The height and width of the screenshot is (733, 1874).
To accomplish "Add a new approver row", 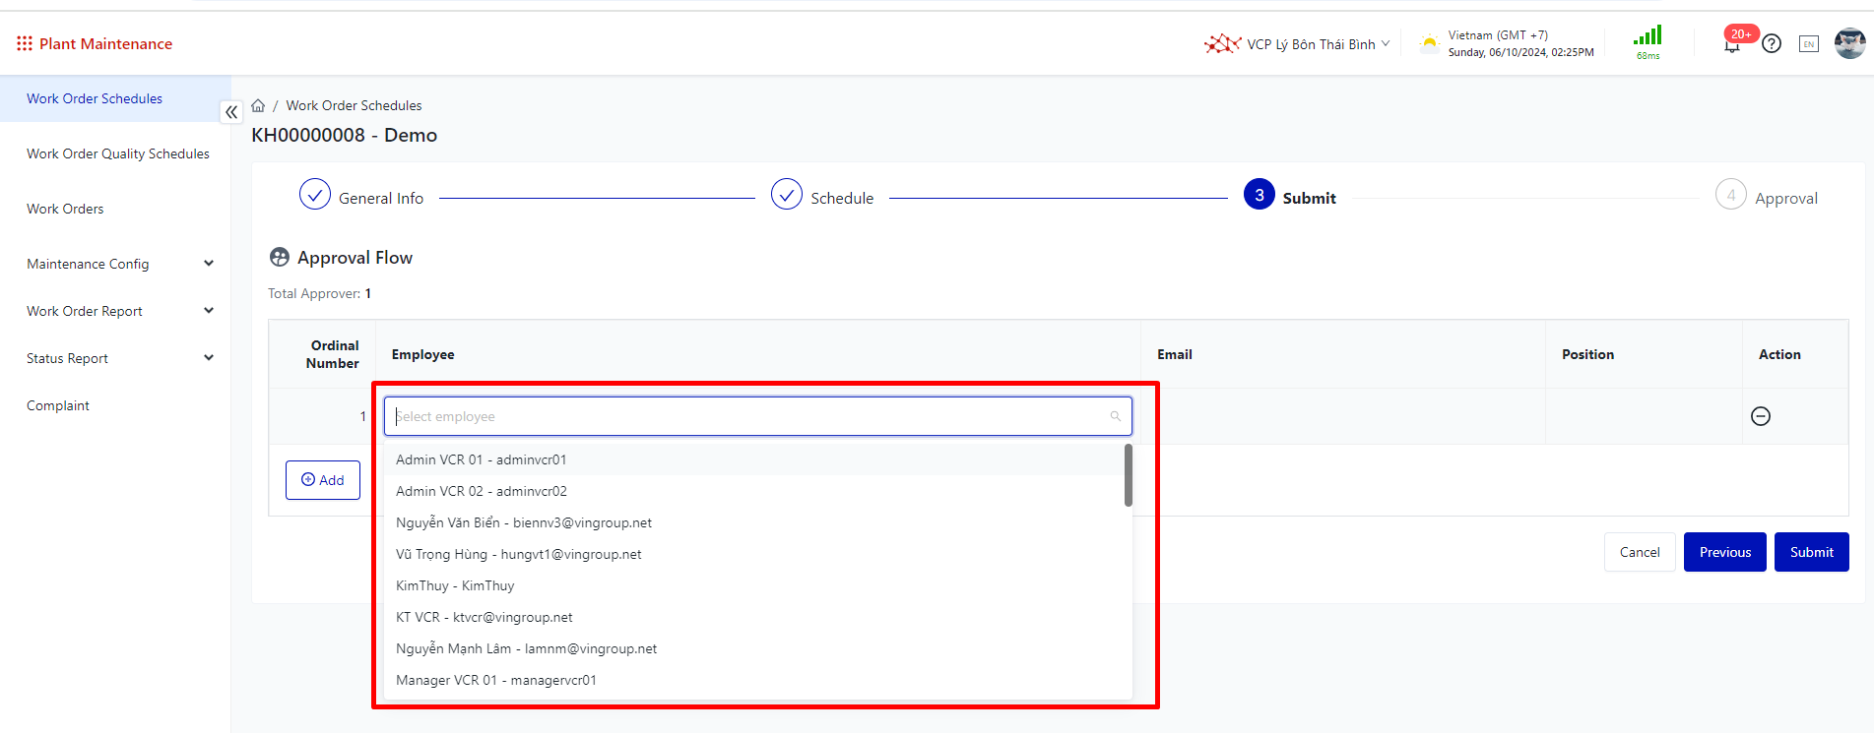I will pos(323,480).
